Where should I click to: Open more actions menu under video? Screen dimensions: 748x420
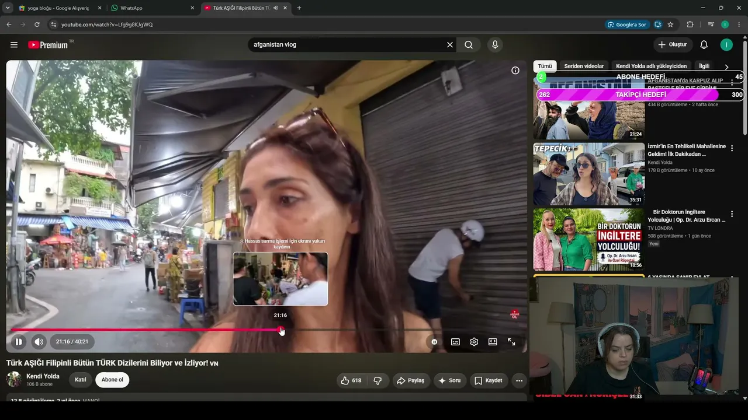[x=519, y=380]
